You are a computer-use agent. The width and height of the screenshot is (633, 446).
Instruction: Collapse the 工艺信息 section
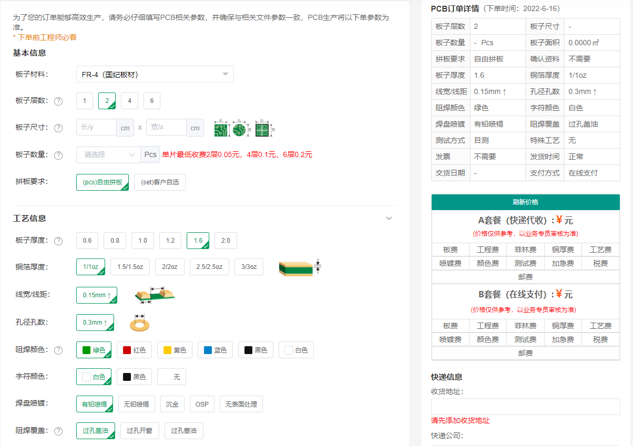pyautogui.click(x=389, y=217)
